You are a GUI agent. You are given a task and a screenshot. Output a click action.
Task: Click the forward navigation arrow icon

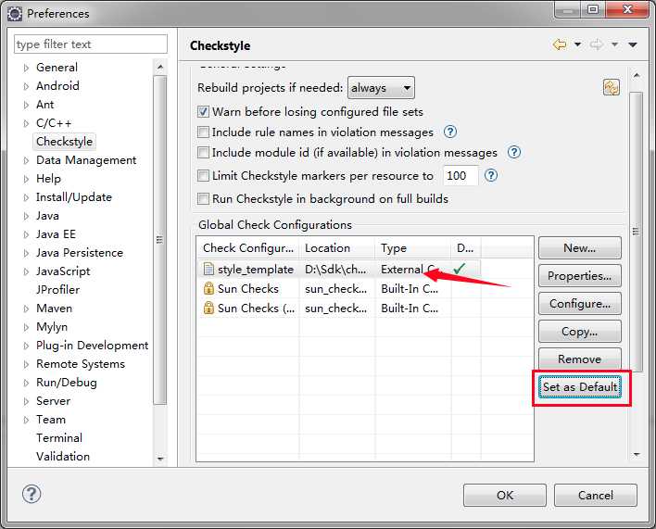596,44
